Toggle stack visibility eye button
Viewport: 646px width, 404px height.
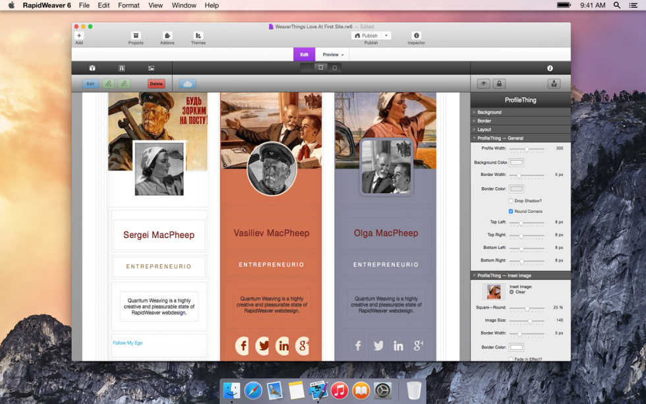tap(484, 84)
